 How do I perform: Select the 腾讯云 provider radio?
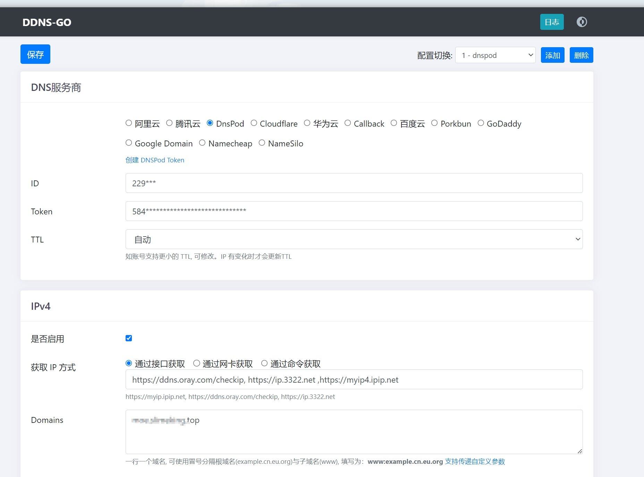pos(169,123)
